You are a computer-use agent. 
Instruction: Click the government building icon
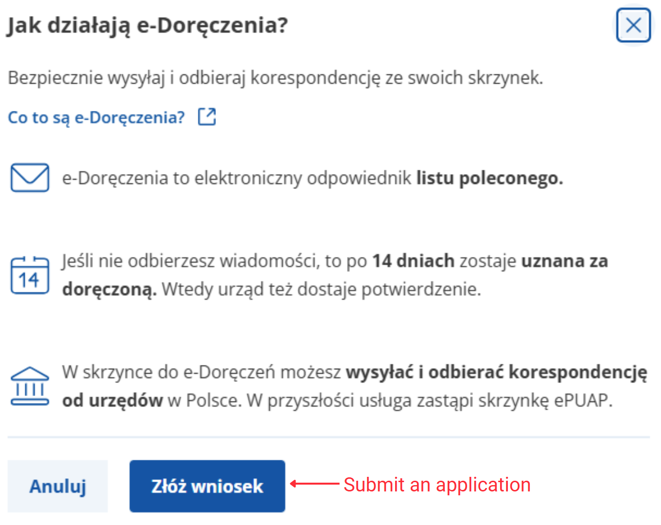(30, 386)
